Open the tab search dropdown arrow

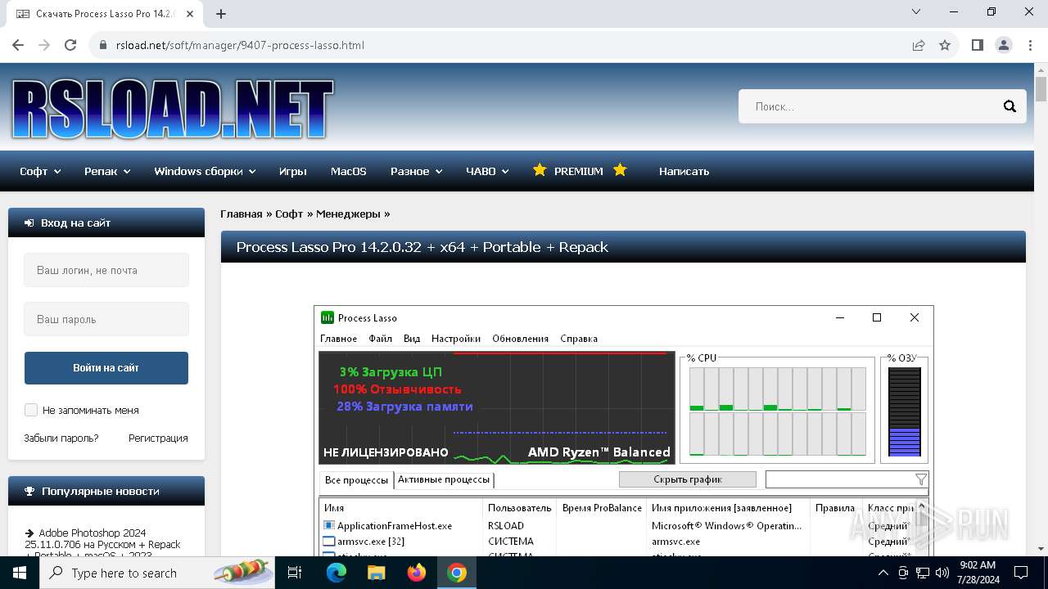pos(916,12)
